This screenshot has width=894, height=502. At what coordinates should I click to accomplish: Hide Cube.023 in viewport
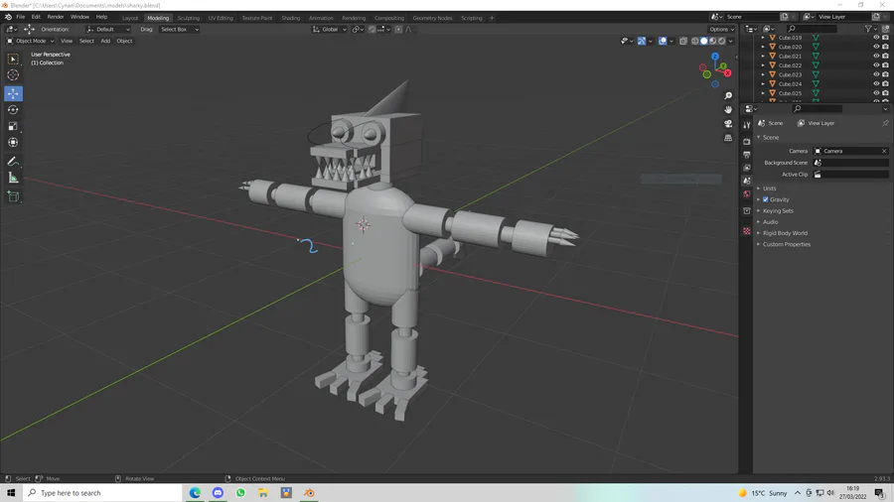click(876, 74)
